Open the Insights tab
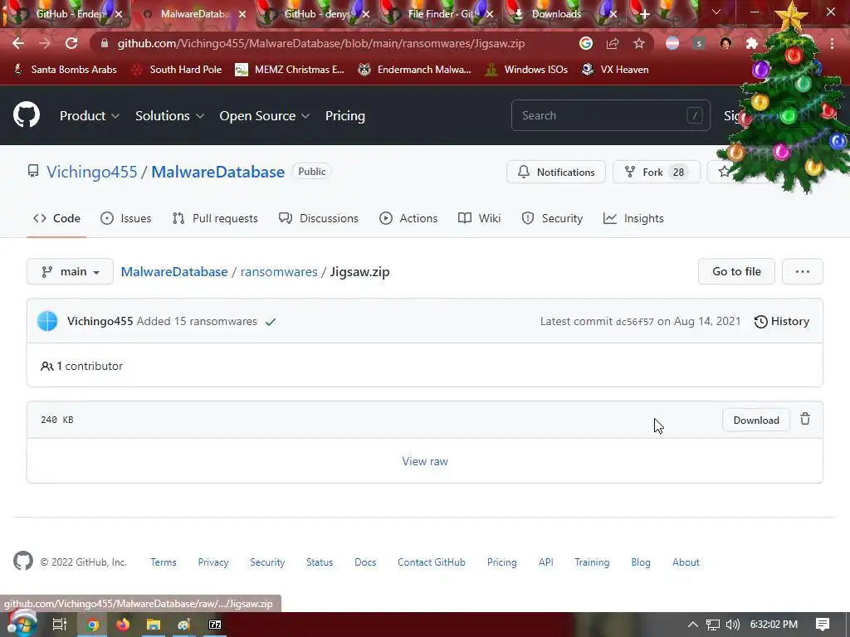 pos(633,218)
